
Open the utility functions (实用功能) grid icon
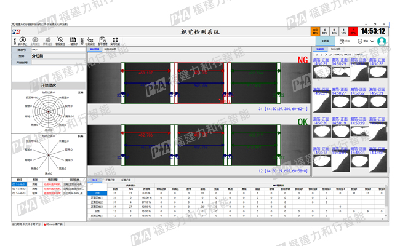click(115, 41)
